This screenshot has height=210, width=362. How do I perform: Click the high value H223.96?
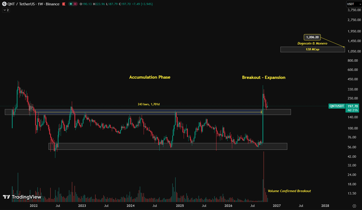[99, 4]
